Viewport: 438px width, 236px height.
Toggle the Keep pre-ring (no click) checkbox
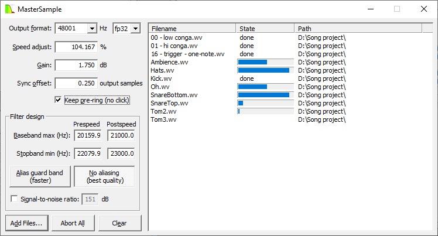tap(58, 100)
